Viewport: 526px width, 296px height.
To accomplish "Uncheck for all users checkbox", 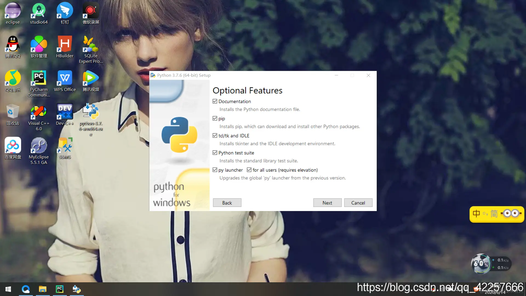I will coord(249,170).
